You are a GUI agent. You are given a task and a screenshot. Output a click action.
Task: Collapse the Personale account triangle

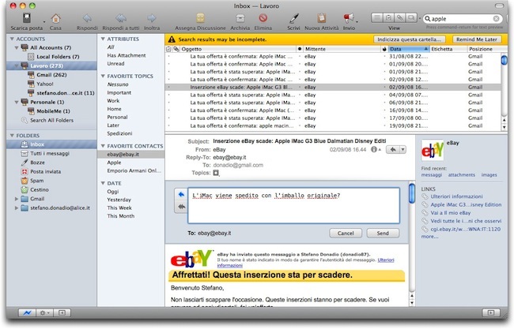coord(17,102)
